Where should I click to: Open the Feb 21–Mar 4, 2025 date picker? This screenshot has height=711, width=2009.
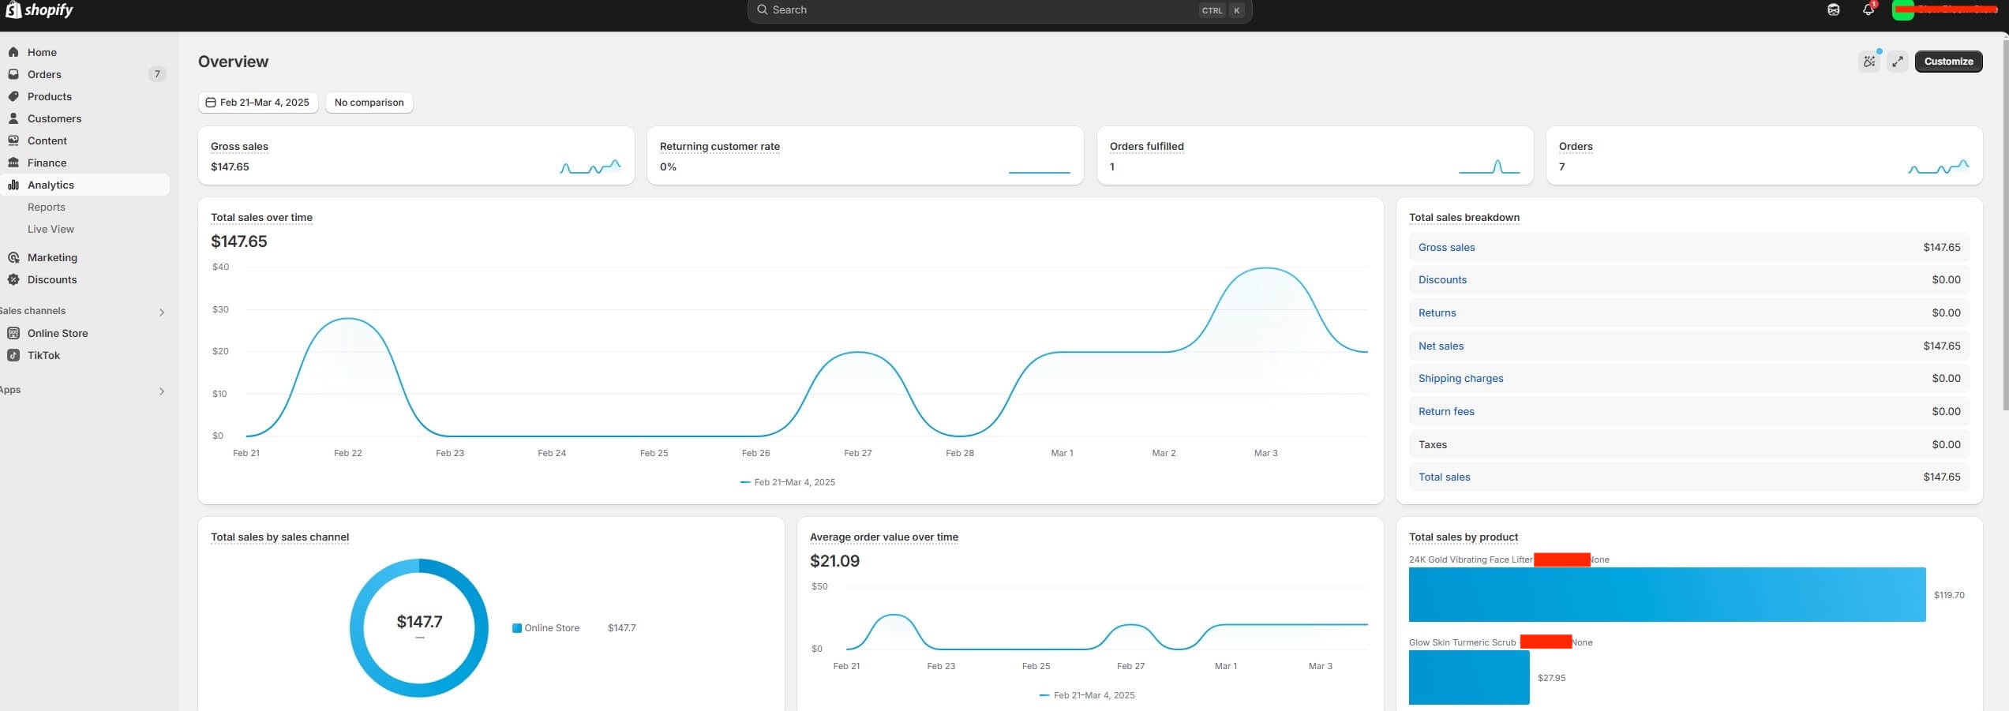(x=258, y=103)
